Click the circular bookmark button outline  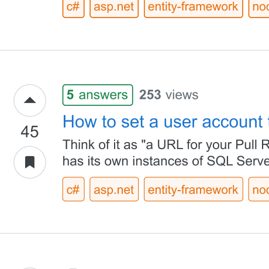pos(30,162)
